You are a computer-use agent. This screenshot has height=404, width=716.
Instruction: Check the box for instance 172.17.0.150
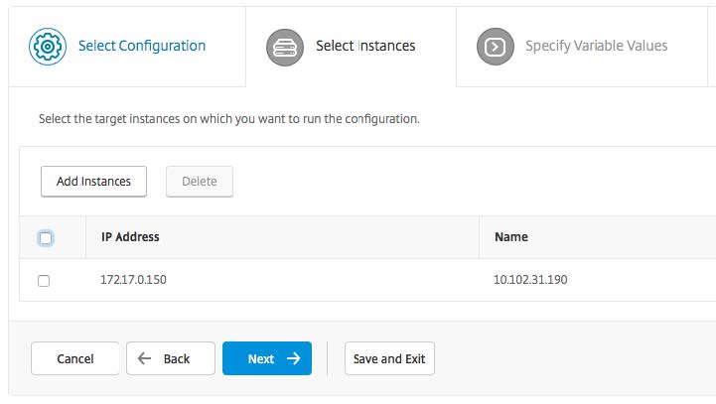[x=44, y=280]
